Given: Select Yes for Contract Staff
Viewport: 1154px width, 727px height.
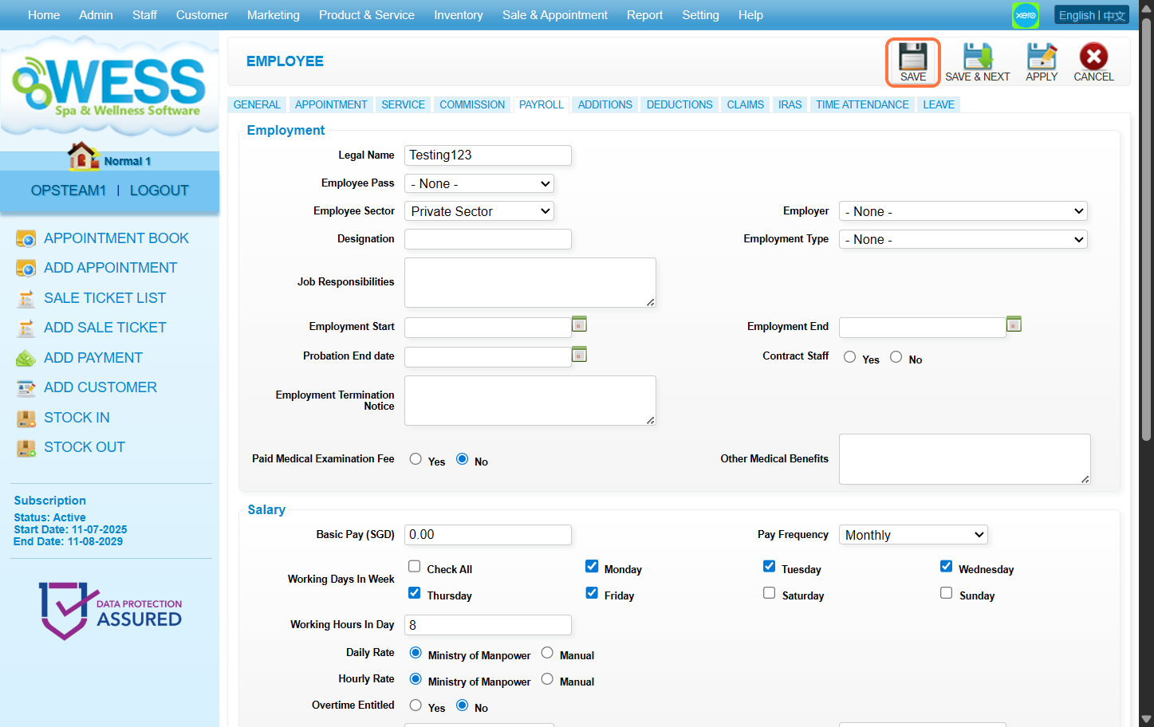Looking at the screenshot, I should tap(850, 357).
